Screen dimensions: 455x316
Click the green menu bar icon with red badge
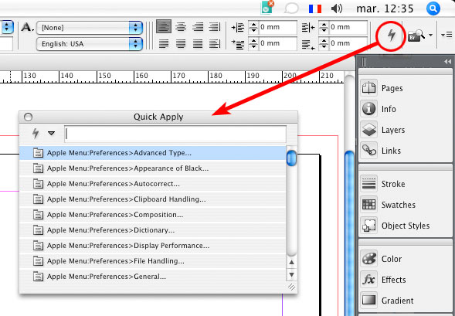tap(267, 8)
